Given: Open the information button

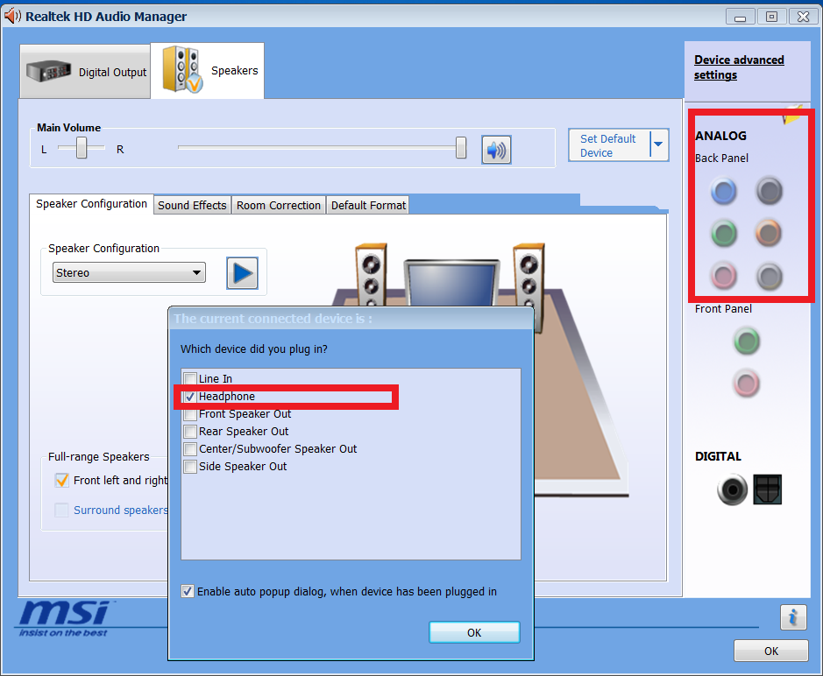Looking at the screenshot, I should click(x=793, y=616).
